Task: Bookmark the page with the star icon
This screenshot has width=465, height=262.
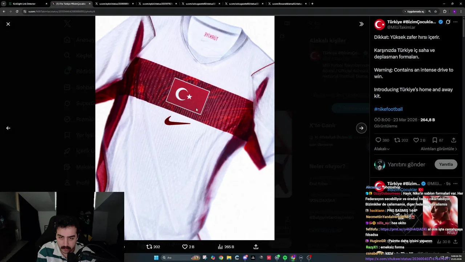Action: [x=436, y=11]
